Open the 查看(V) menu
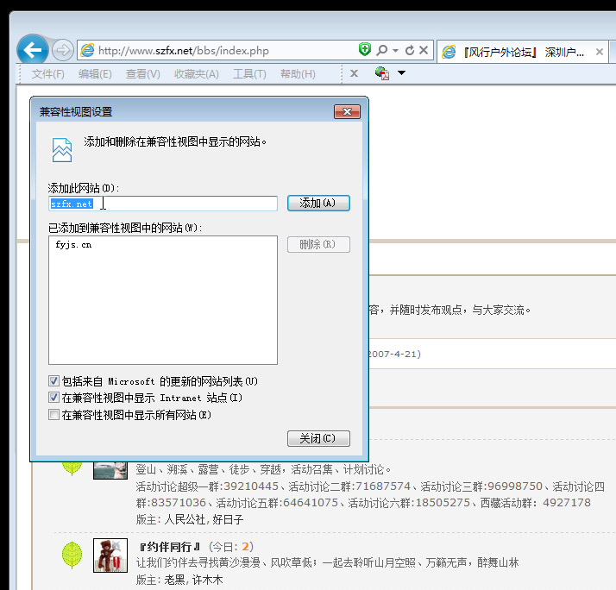 (143, 74)
